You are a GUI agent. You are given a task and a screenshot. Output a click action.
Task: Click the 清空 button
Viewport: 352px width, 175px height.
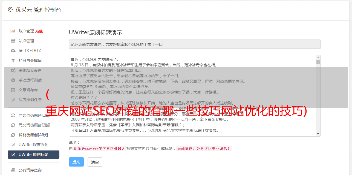(95, 162)
